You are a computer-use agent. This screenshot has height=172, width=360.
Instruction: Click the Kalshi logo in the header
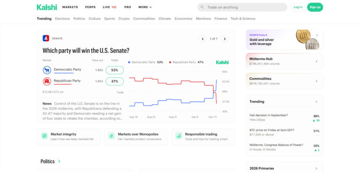(46, 7)
